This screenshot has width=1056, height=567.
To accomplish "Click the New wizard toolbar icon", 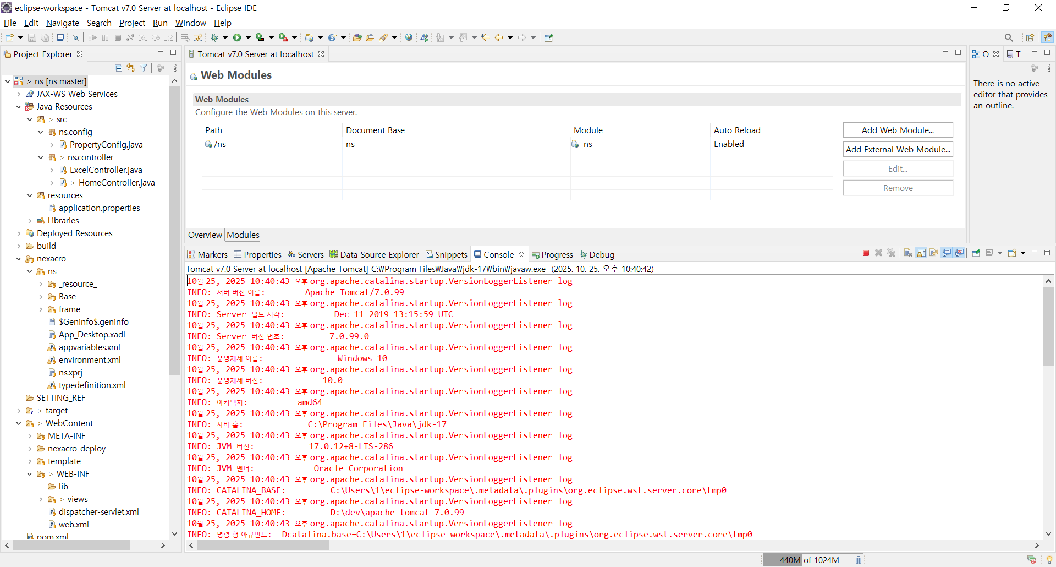I will [x=9, y=37].
